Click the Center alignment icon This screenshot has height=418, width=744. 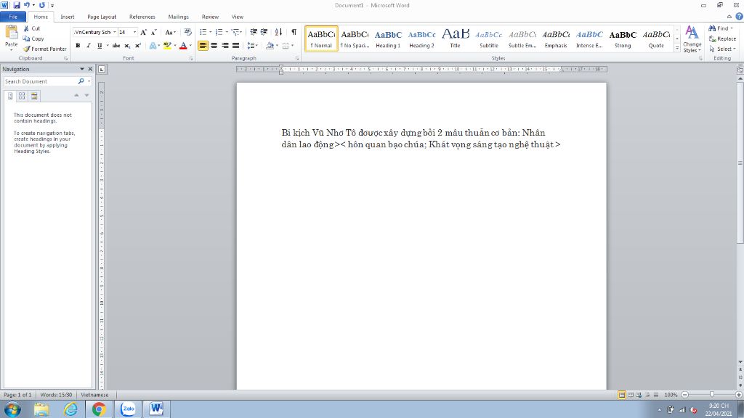[214, 46]
